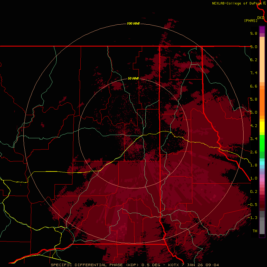The width and height of the screenshot is (267, 267).
Task: Pick the bright green swatch in color bar
Action: (262, 143)
